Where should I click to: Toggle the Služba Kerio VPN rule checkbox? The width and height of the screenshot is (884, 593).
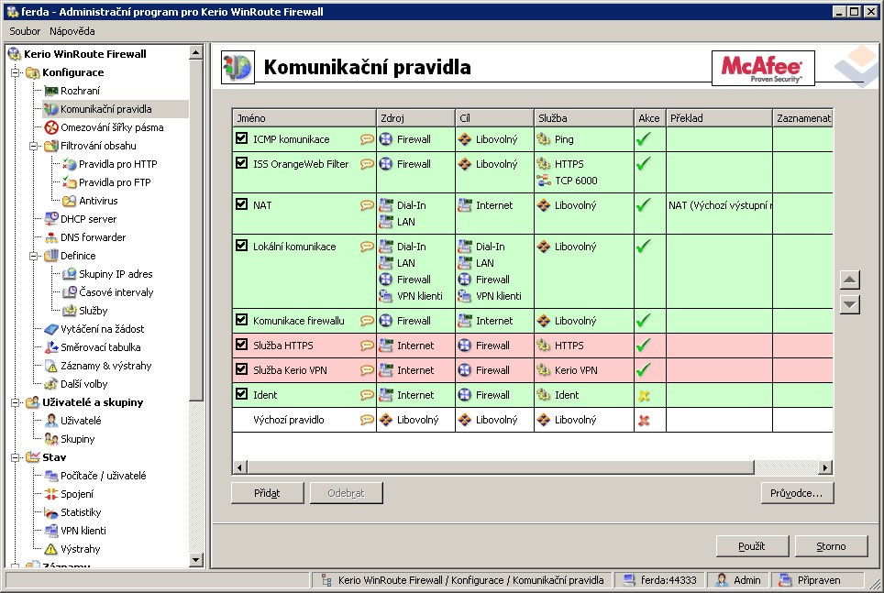coord(242,369)
